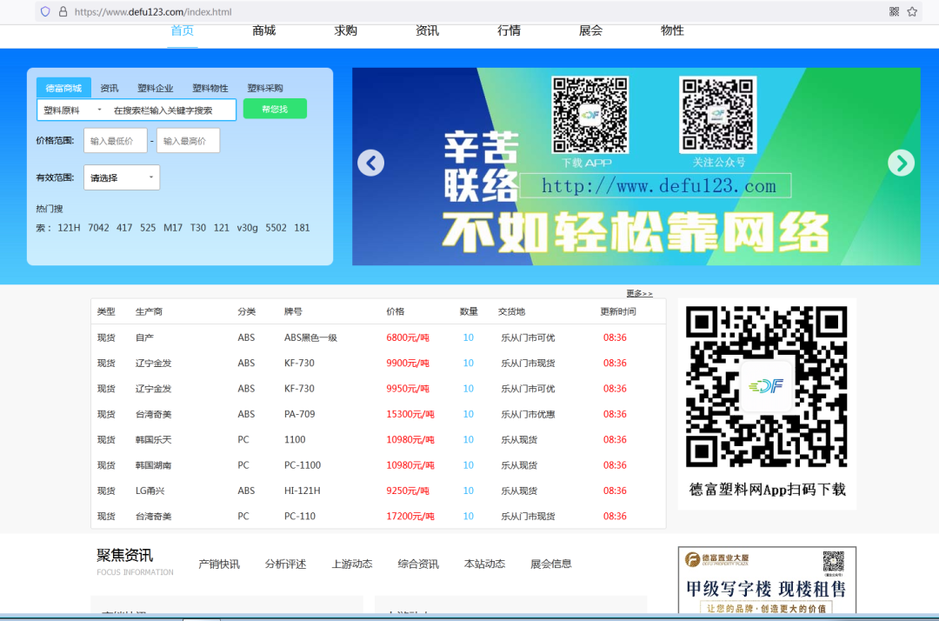
Task: Click the green 帮您找 search button
Action: tap(275, 110)
